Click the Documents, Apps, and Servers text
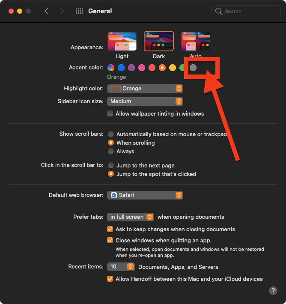The image size is (286, 304). pyautogui.click(x=178, y=267)
